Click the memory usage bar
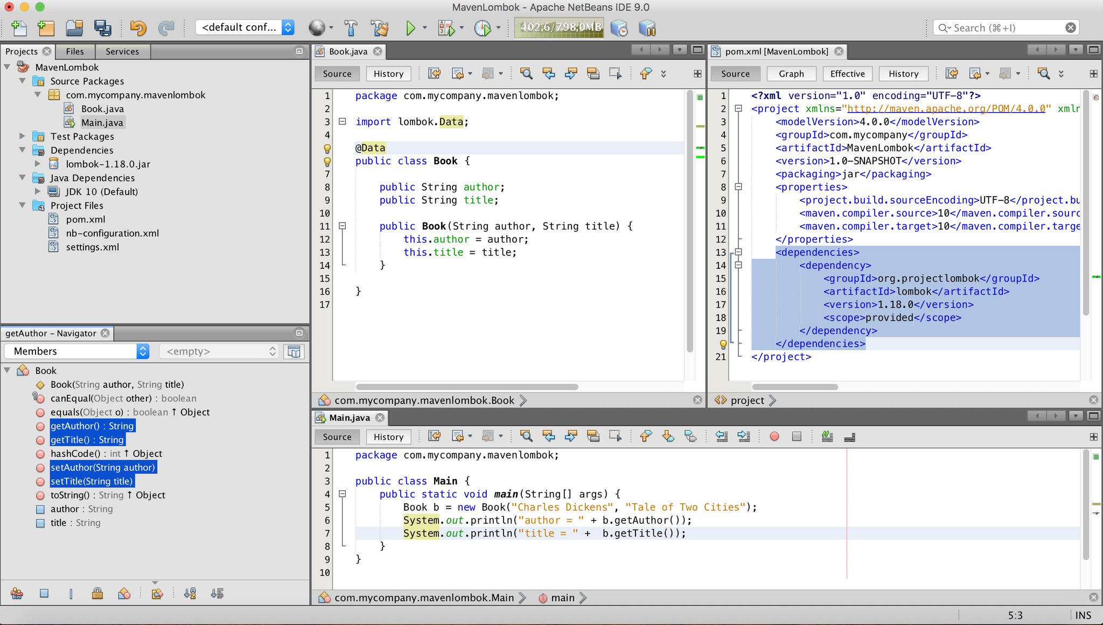Image resolution: width=1103 pixels, height=625 pixels. (560, 27)
